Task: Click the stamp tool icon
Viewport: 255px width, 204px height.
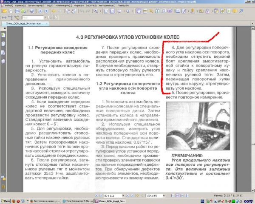Action: point(193,11)
